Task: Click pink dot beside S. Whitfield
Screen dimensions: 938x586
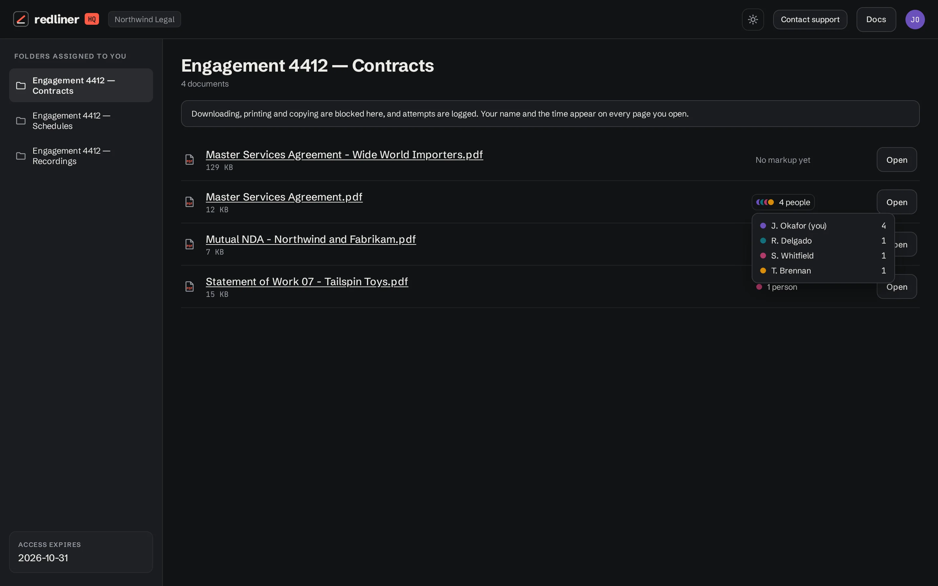Action: tap(763, 256)
